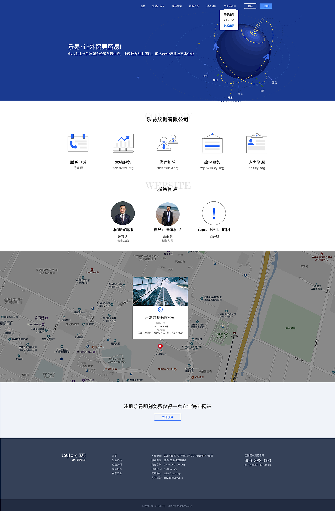Click the 联系电话 phone calendar icon
Screen dimensions: 335x511
click(x=78, y=143)
